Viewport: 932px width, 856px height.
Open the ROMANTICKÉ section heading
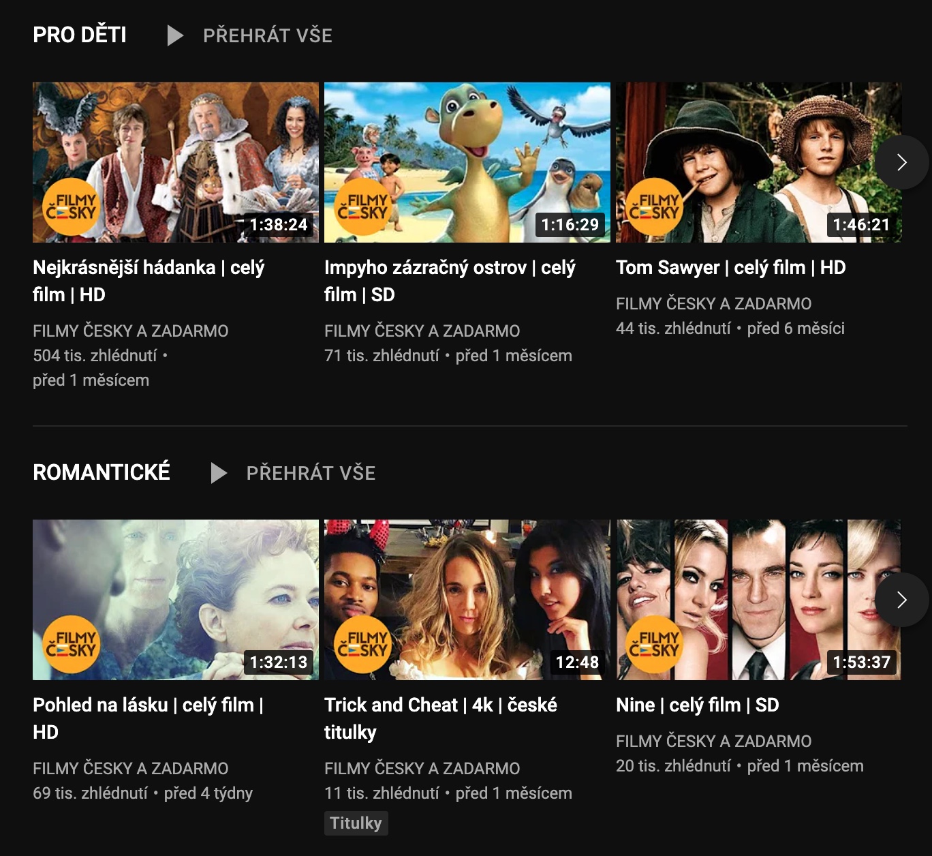(x=102, y=472)
